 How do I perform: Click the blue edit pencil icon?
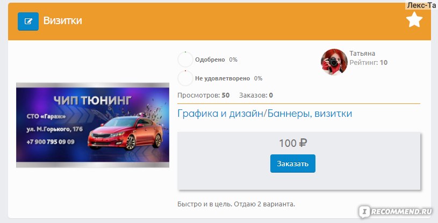pyautogui.click(x=28, y=21)
